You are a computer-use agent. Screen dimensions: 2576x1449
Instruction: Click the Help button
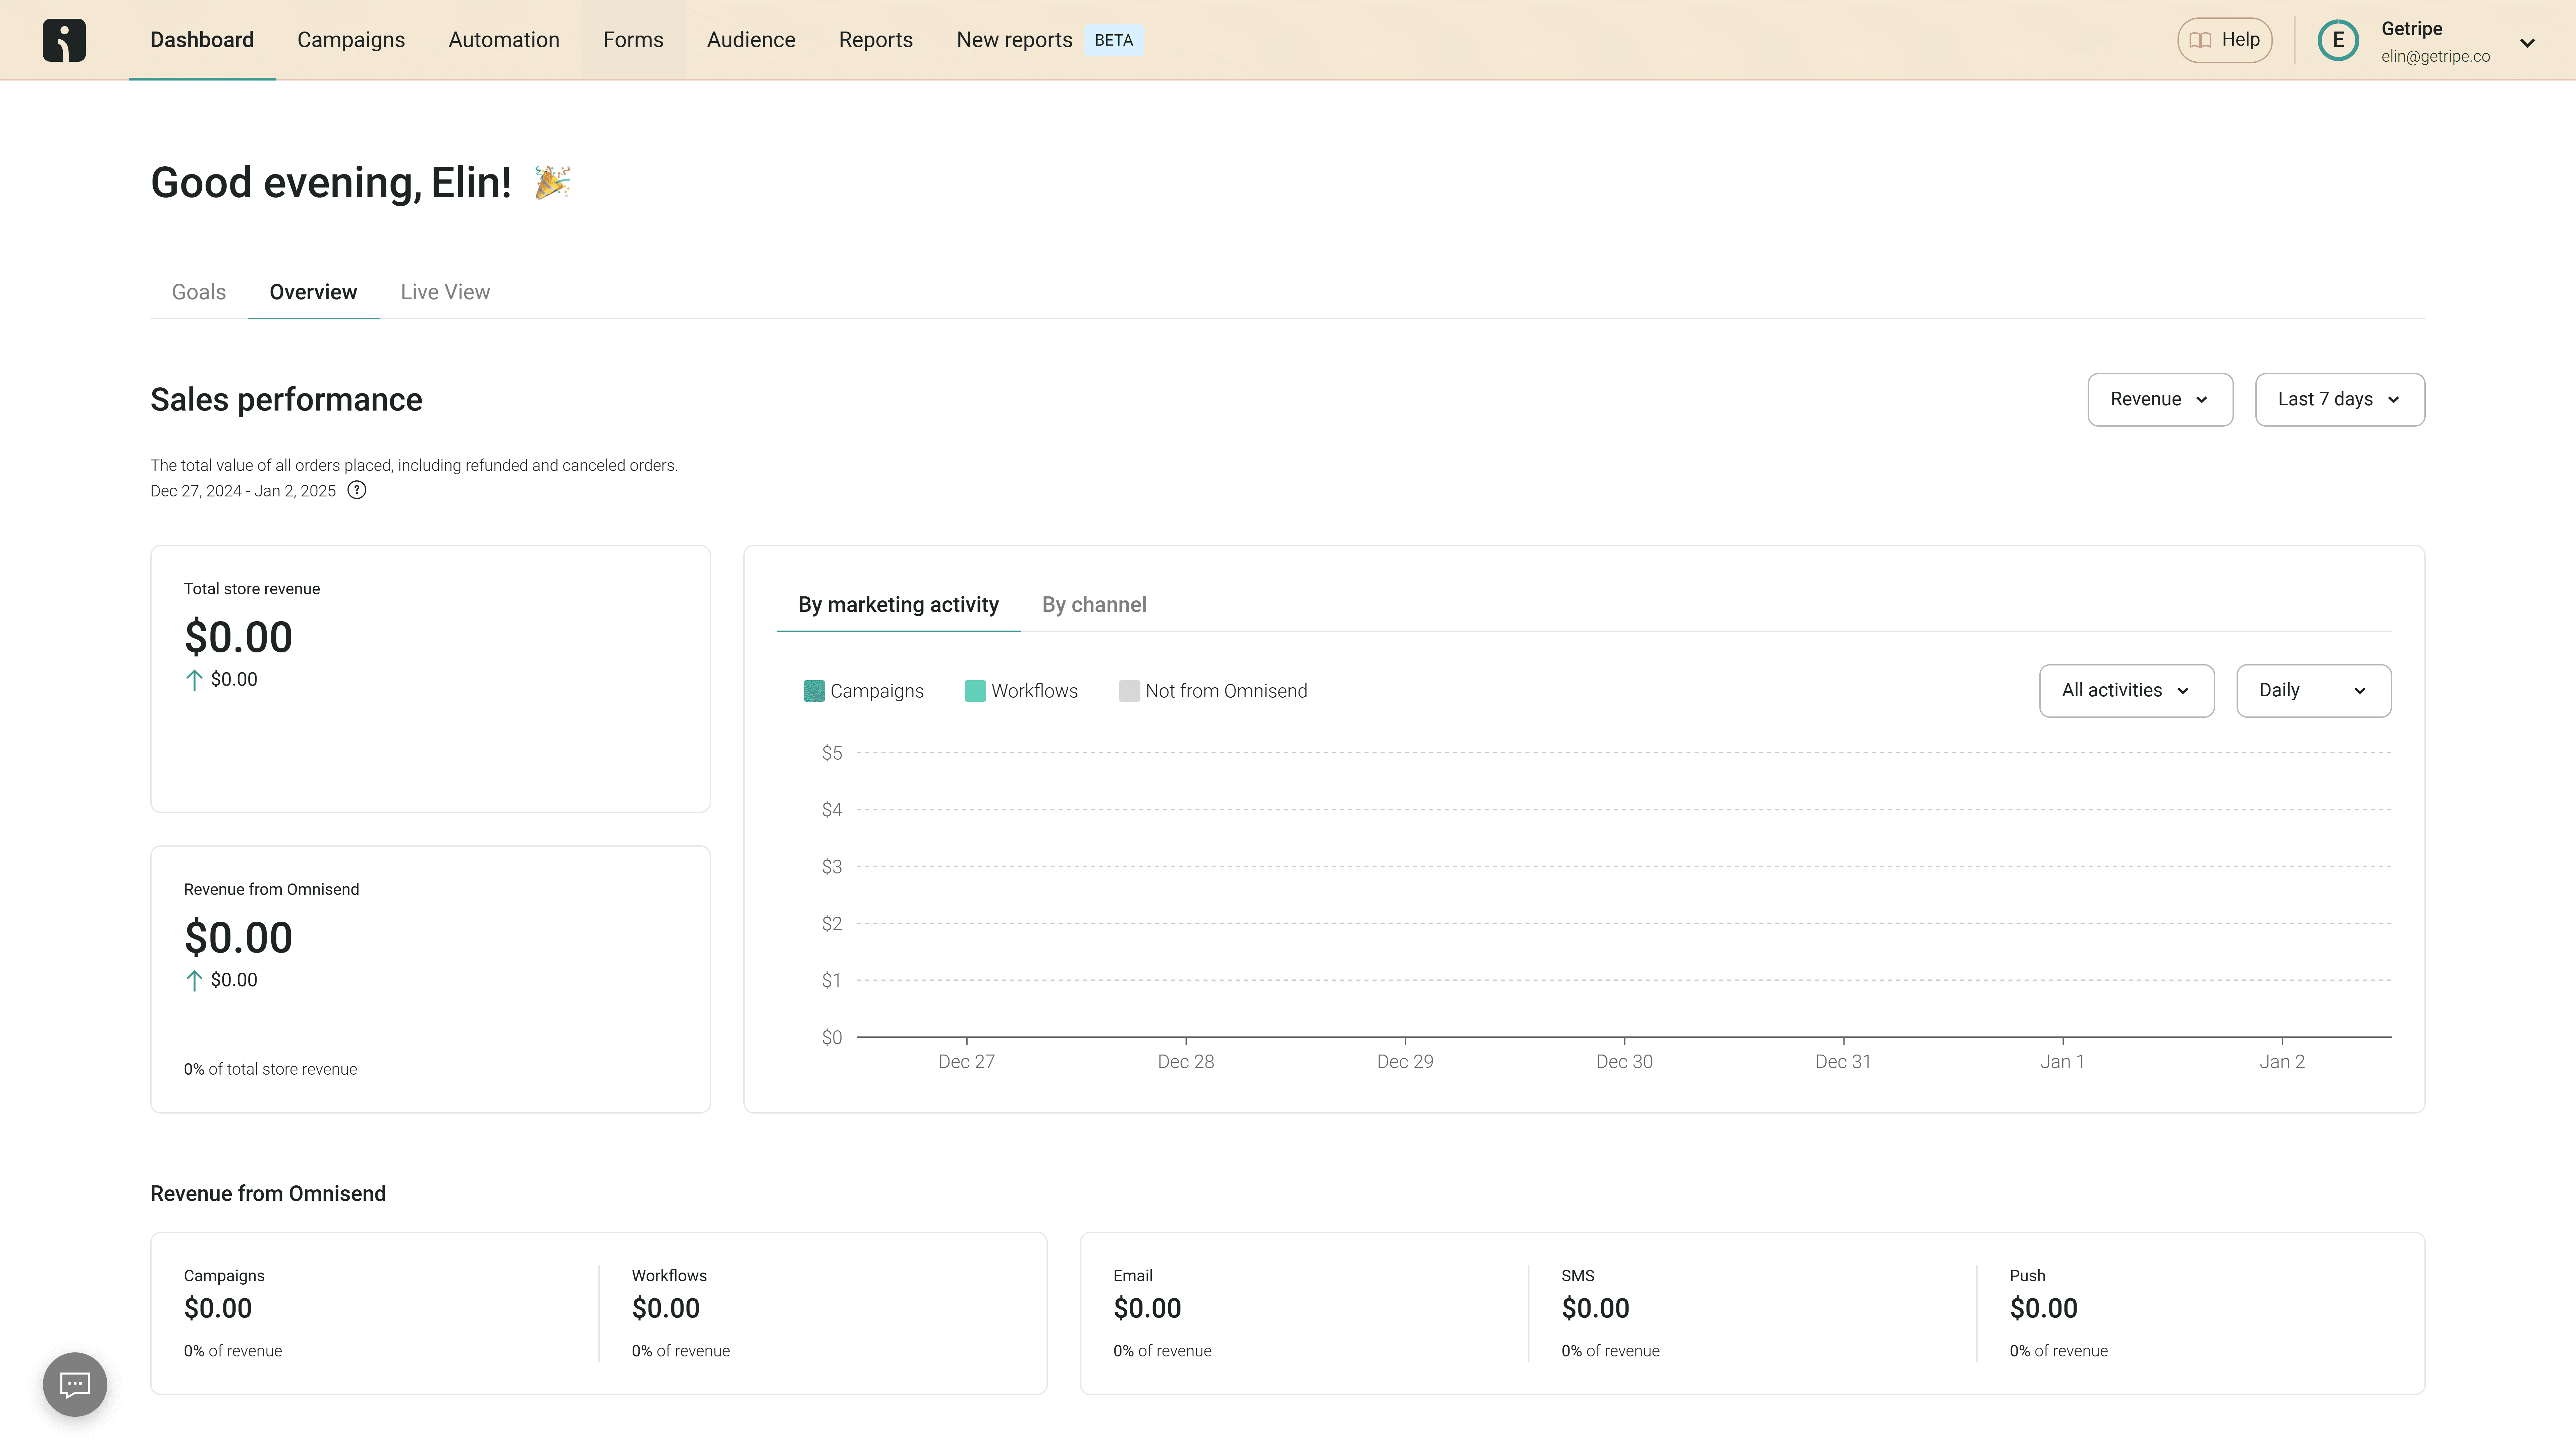[2225, 40]
